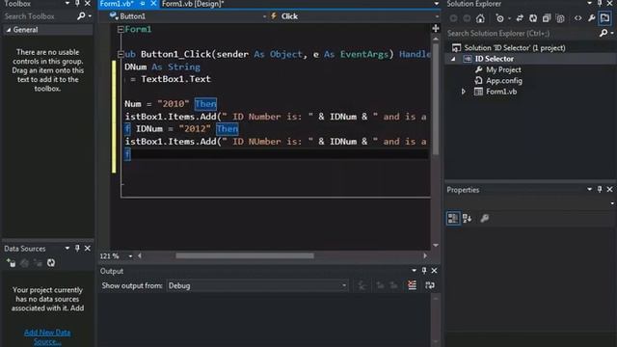Viewport: 617px width, 347px height.
Task: Pin the Properties panel
Action: [600, 189]
